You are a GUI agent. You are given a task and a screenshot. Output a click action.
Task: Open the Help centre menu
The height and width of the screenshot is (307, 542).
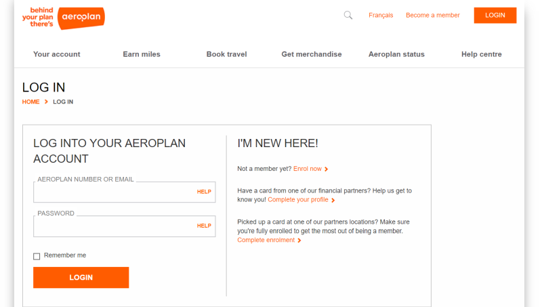point(482,54)
